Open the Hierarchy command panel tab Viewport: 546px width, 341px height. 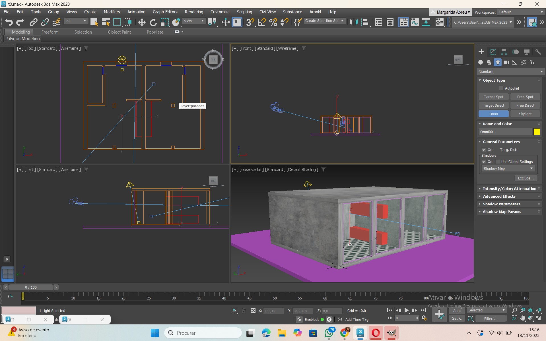pyautogui.click(x=504, y=52)
